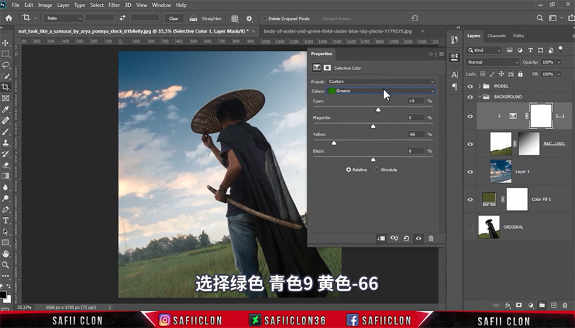Viewport: 575px width, 328px height.
Task: Open crop settings gear menu
Action: point(249,19)
